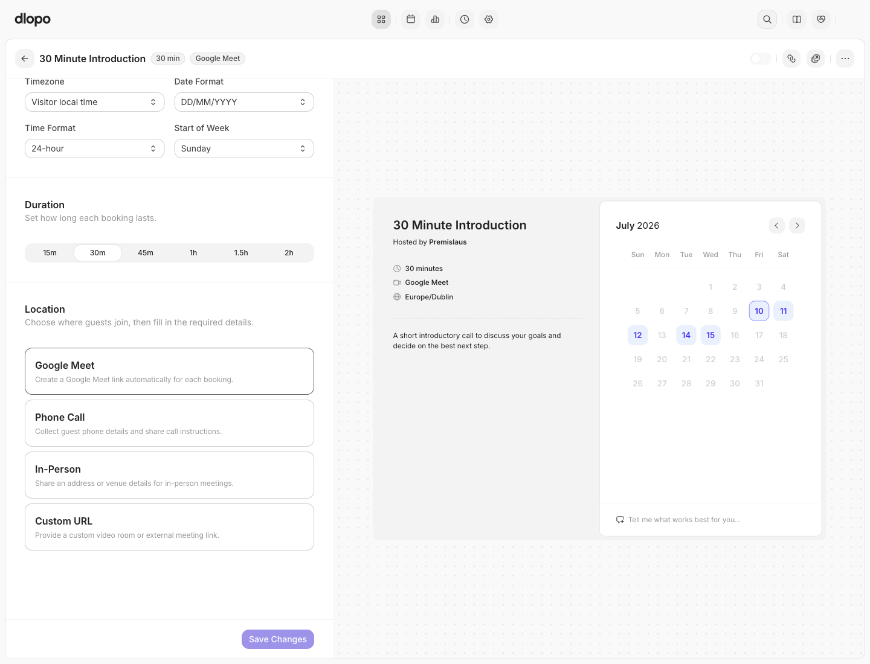Select Custom URL location option

[x=169, y=527]
